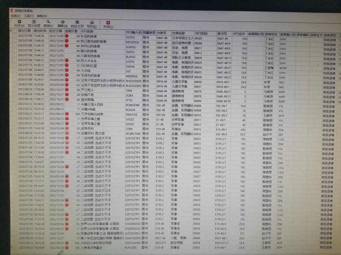Select the book title 刀矛剑戟与战争
The height and width of the screenshot is (255, 341).
(92, 114)
